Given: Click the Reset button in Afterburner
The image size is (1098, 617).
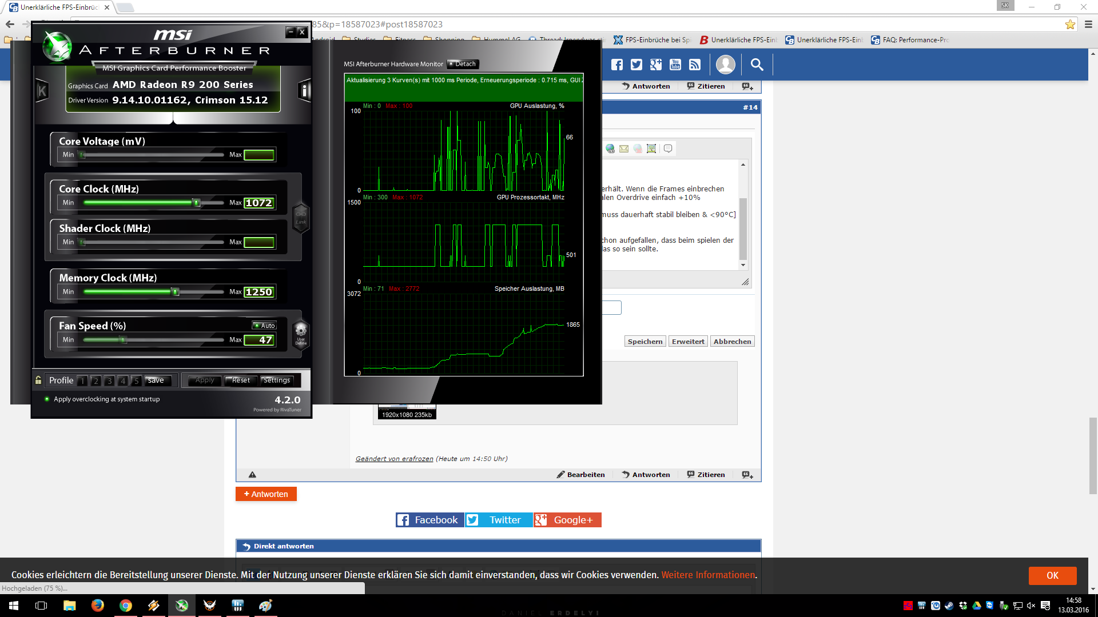Looking at the screenshot, I should click(x=240, y=380).
